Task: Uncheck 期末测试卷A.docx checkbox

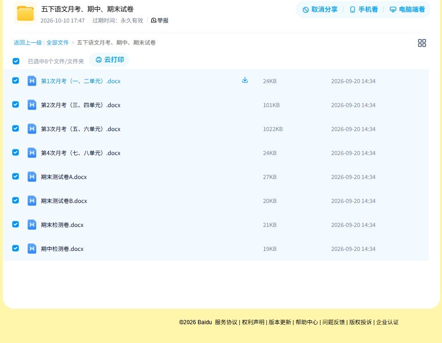Action: tap(16, 176)
